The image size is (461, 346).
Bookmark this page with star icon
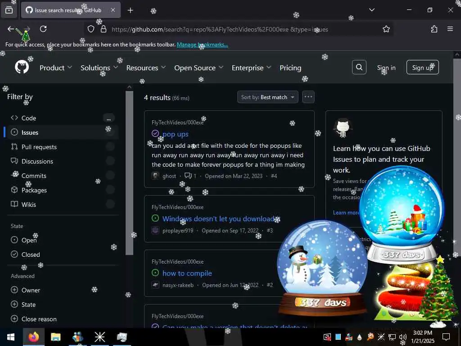pos(386,29)
